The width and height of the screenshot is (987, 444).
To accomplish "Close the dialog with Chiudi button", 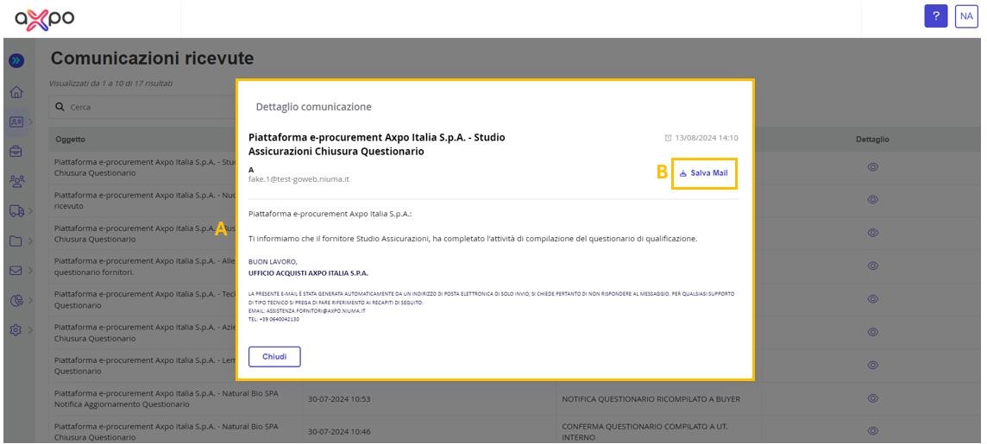I will tap(274, 357).
